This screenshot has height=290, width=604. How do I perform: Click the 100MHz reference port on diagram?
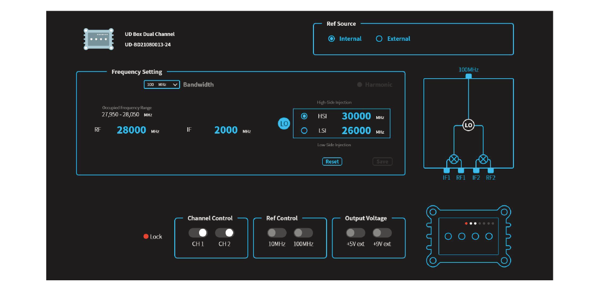tap(468, 76)
